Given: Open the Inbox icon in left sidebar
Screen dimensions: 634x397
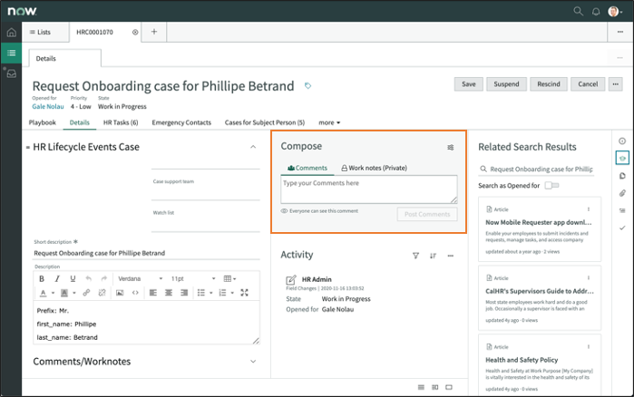Looking at the screenshot, I should (11, 74).
